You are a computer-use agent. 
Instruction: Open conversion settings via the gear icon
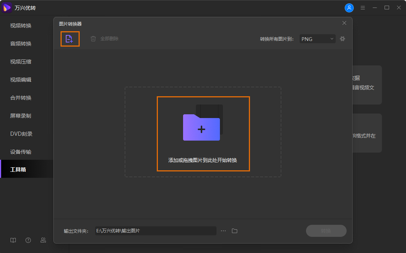342,38
